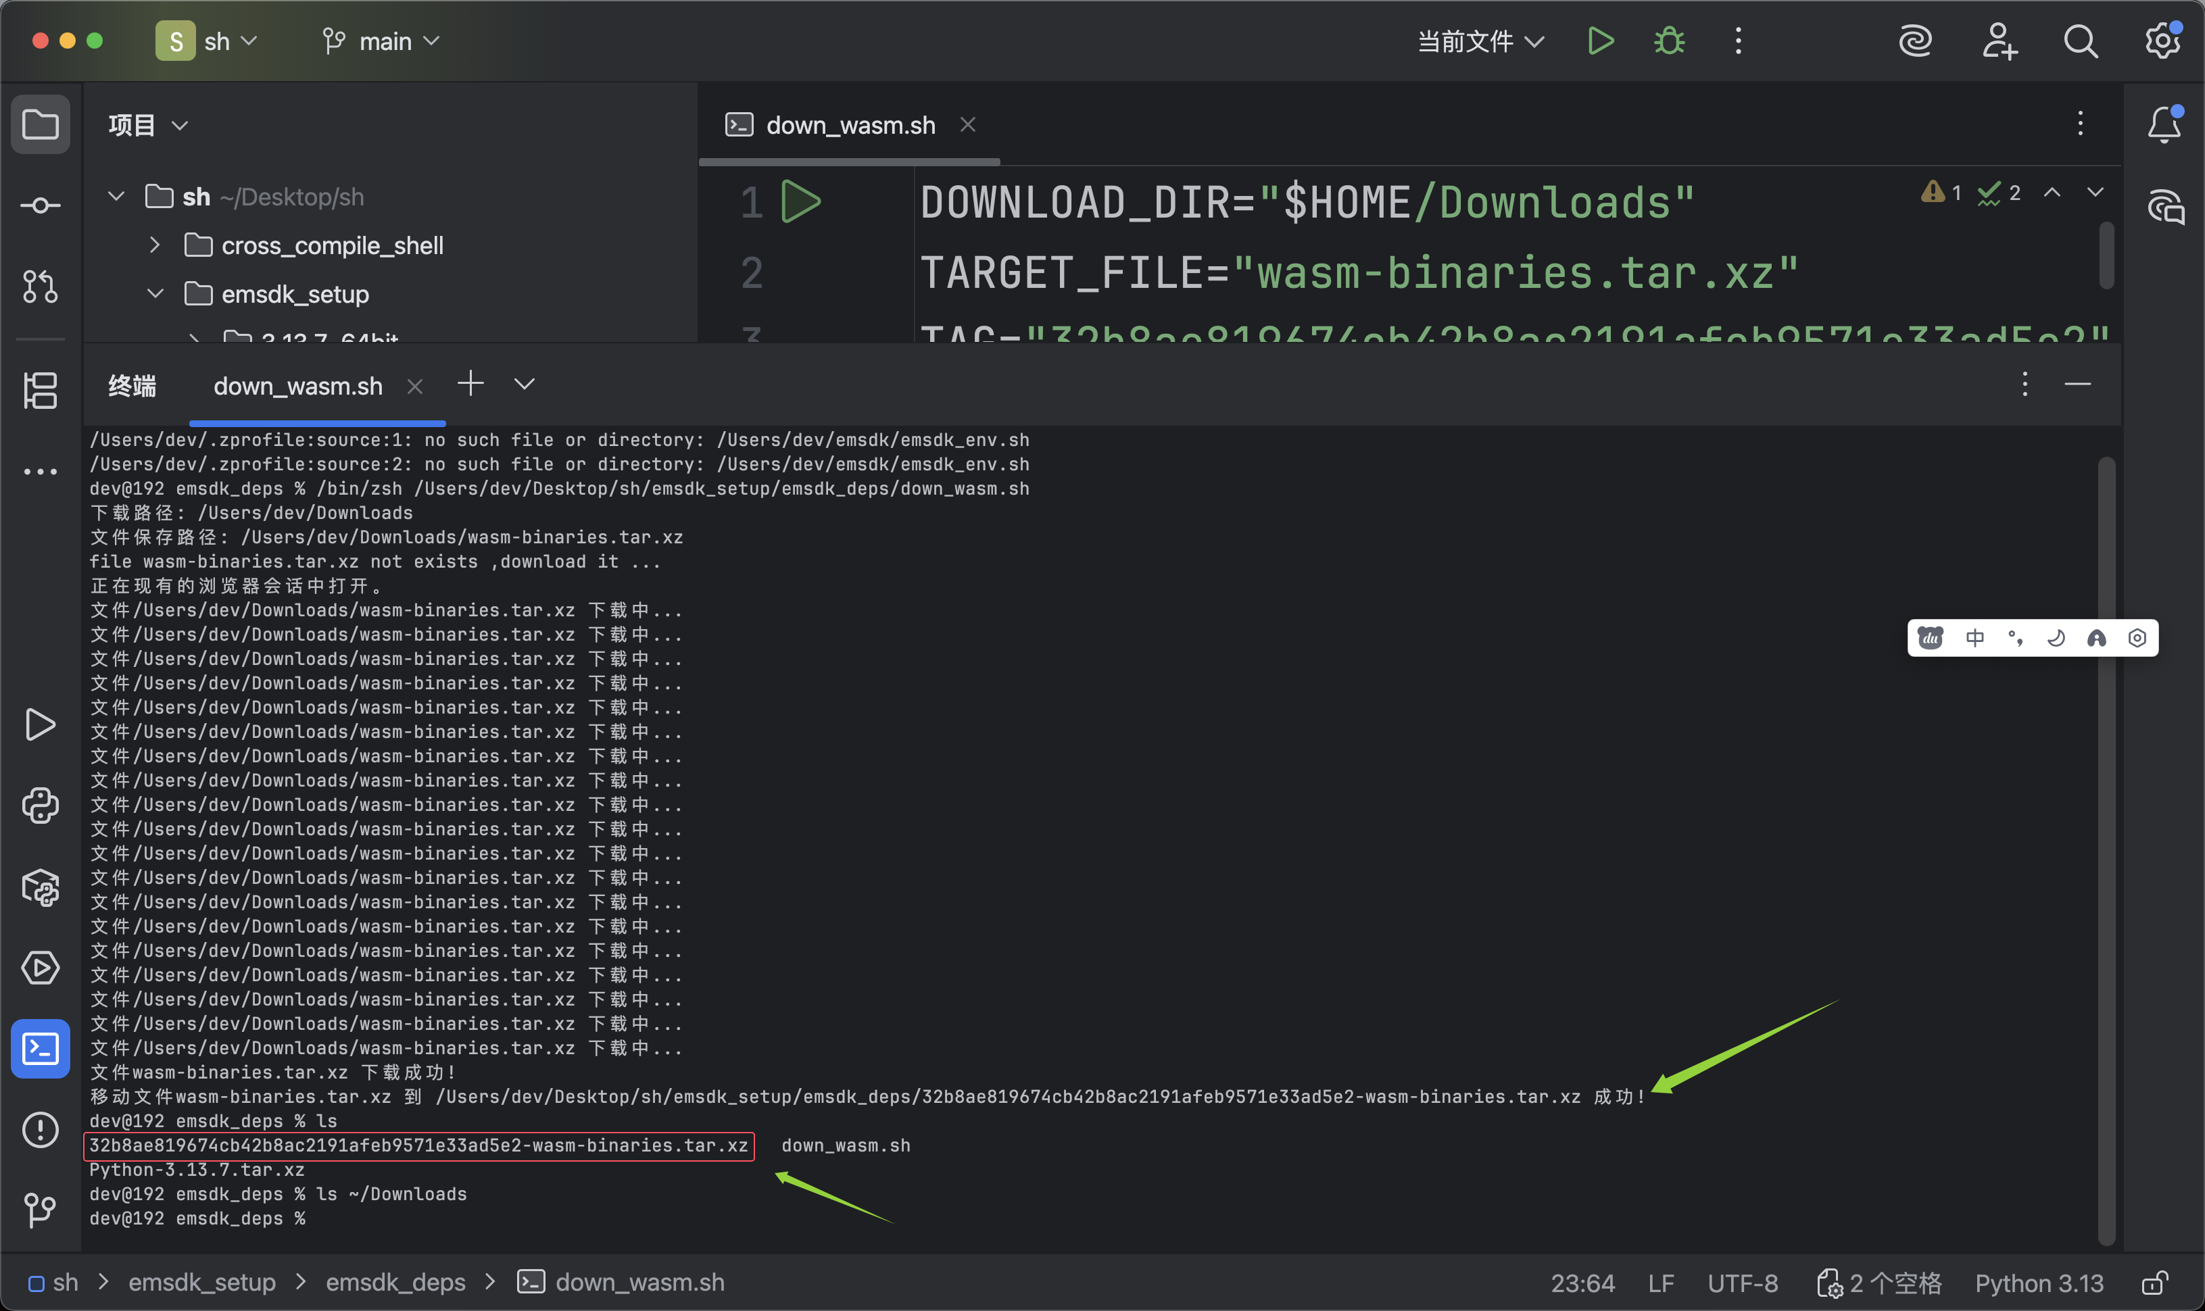Open the Pull Requests tool window icon
Screen dimensions: 2205x1311
[40, 287]
